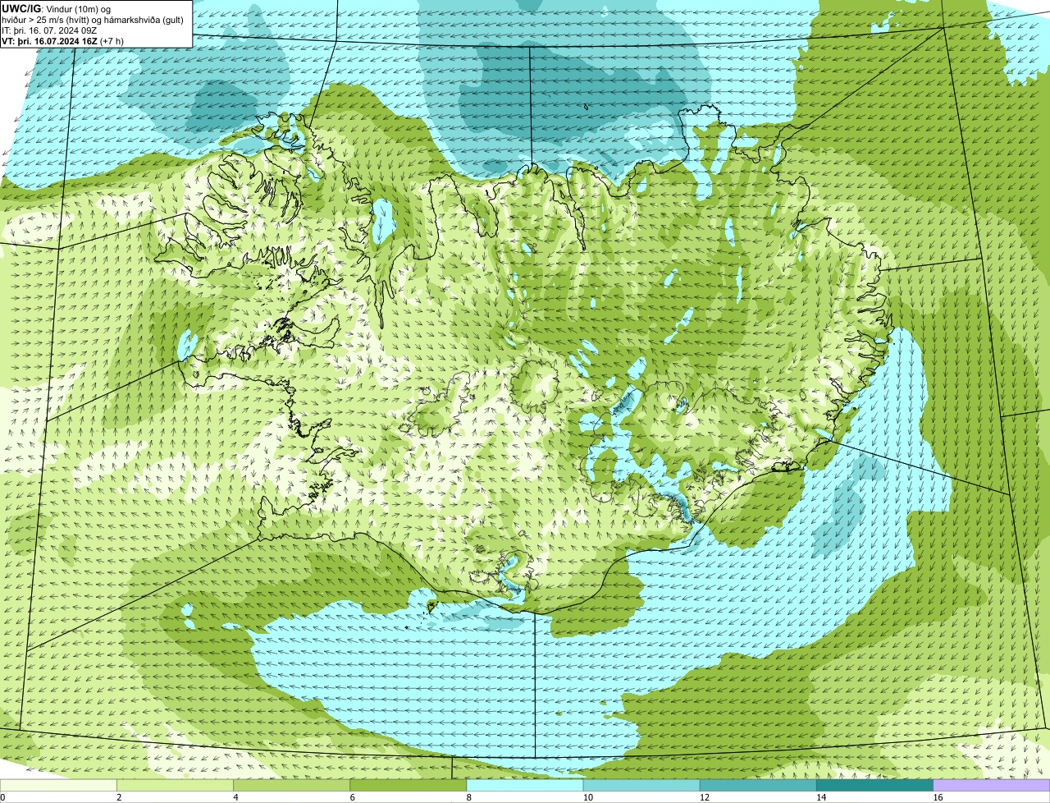Click the 'UWC/IG: Vindur (10m) og' title line

57,8
